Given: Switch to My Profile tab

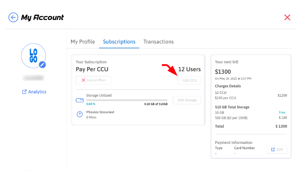Looking at the screenshot, I should point(83,42).
